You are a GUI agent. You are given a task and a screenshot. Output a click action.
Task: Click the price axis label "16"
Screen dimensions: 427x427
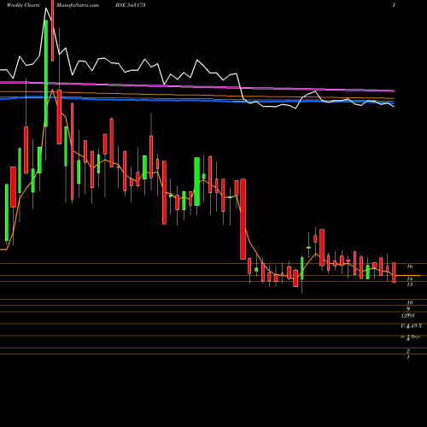point(410,266)
